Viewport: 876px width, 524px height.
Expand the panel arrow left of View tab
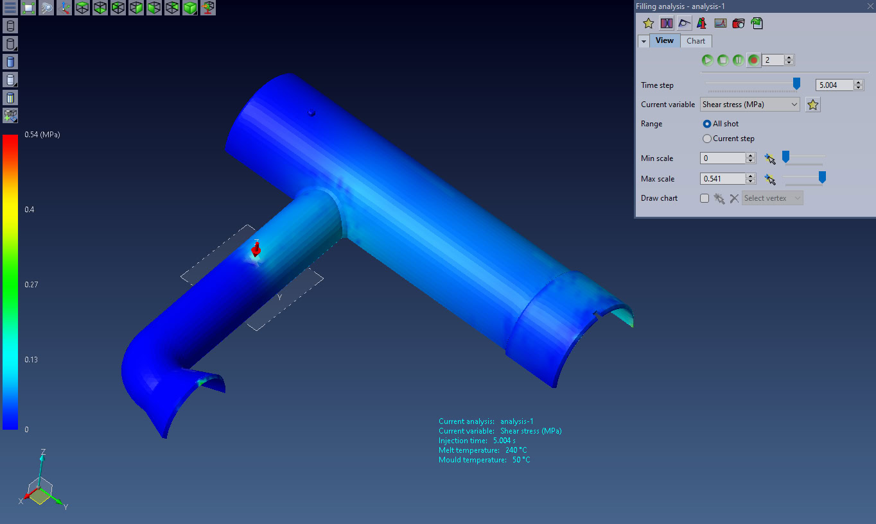[x=644, y=41]
